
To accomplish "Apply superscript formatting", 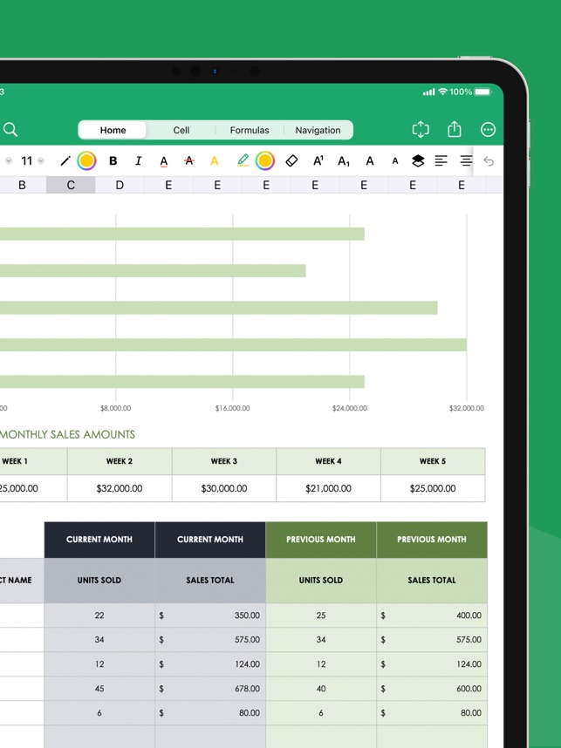I will pos(318,160).
